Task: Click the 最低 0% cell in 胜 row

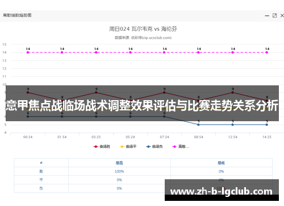Action: tap(221, 171)
